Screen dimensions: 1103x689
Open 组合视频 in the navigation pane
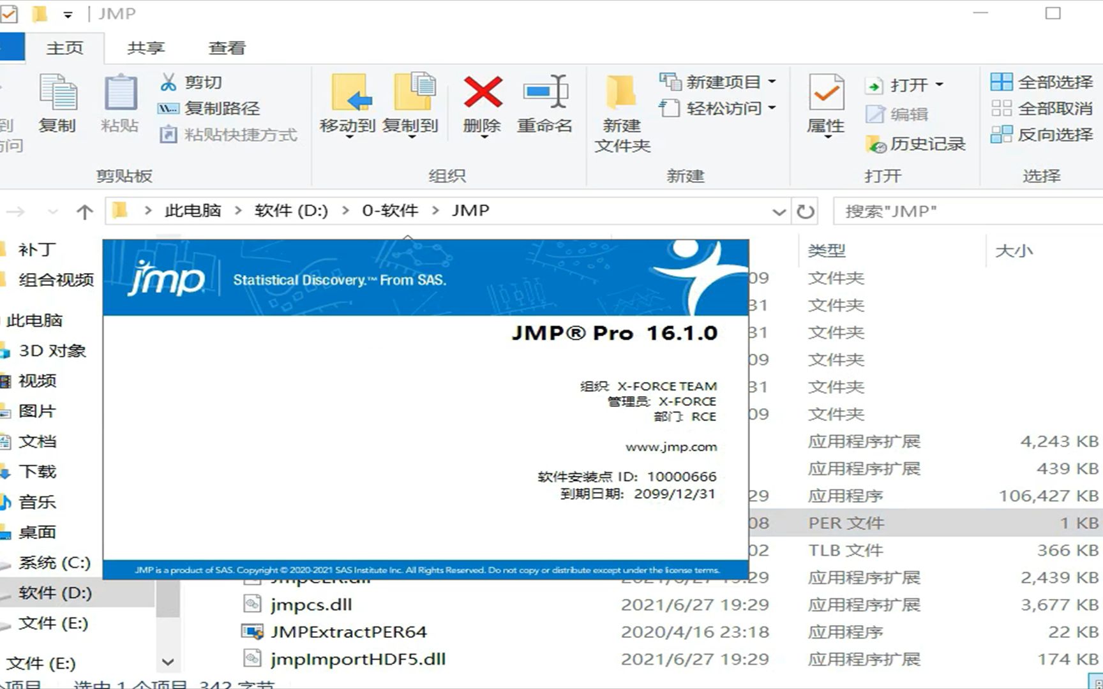[56, 279]
